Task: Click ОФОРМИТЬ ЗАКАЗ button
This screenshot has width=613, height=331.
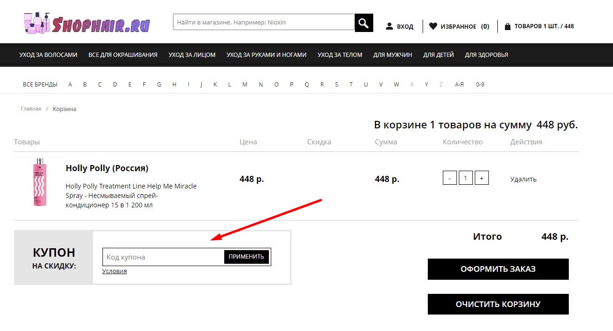Action: pyautogui.click(x=498, y=269)
